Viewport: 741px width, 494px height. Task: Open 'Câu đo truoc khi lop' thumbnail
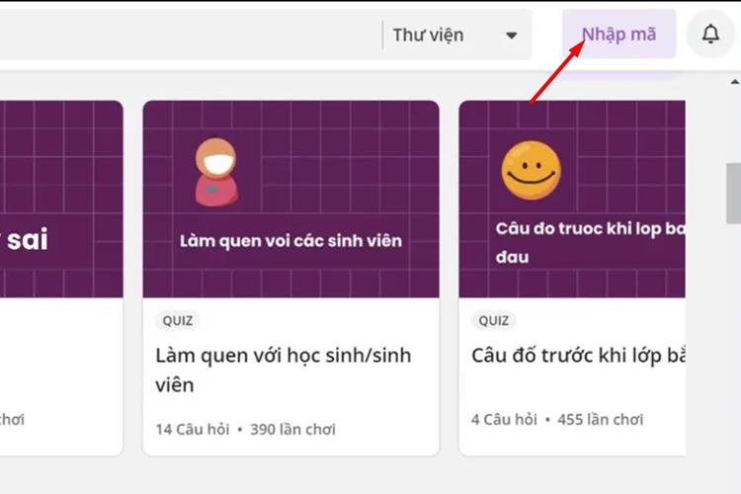(572, 199)
